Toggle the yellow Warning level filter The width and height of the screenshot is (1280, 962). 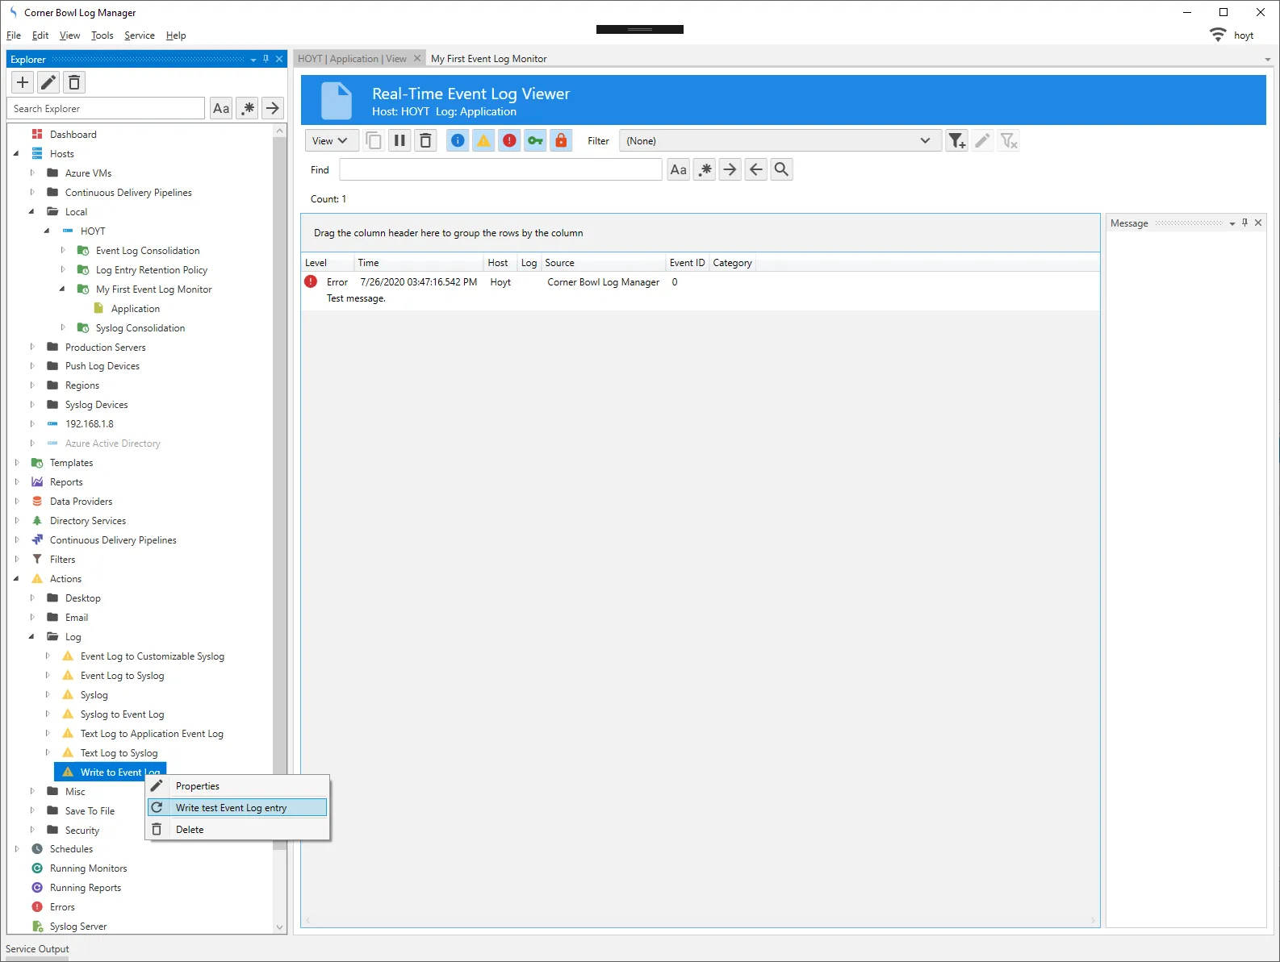(483, 141)
